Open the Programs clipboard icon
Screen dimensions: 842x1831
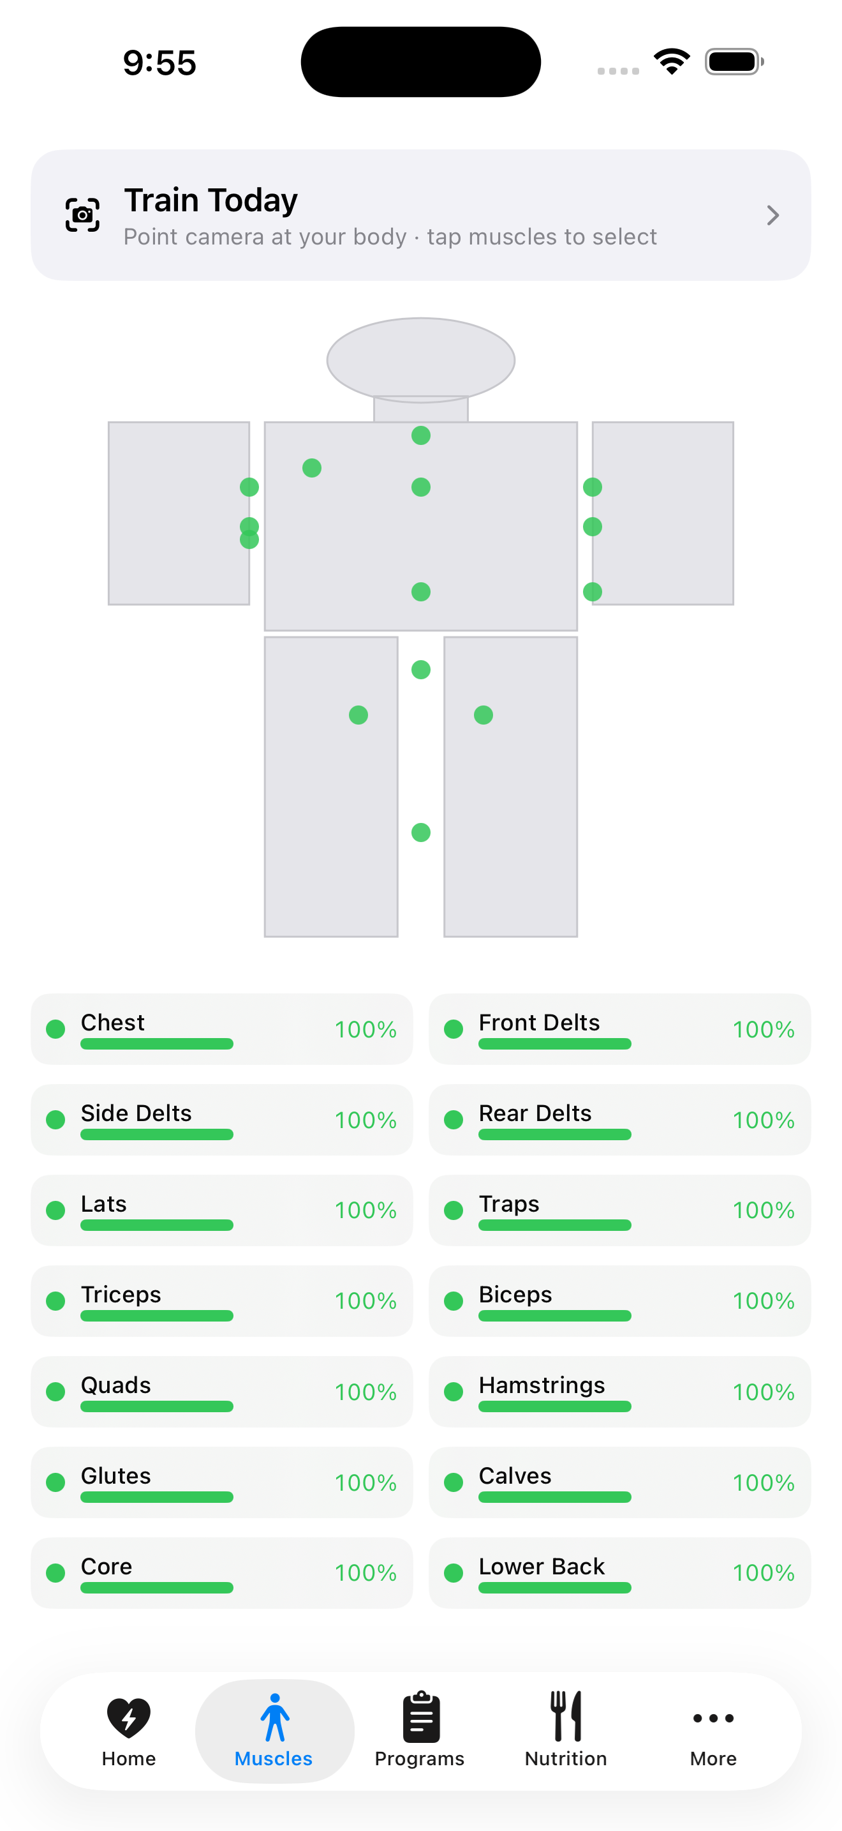point(421,1717)
